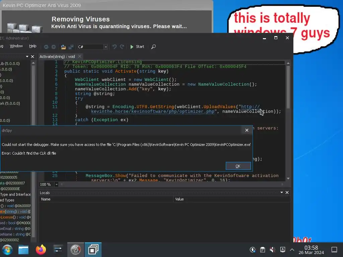Screen dimensions: 343x257
Task: Click the Save All toolbar icon
Action: point(71,47)
